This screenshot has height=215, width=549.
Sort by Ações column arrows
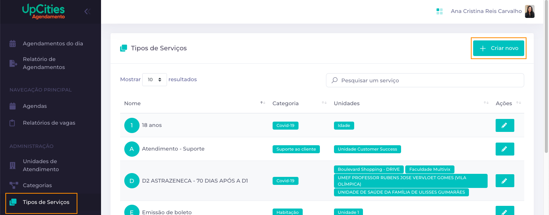518,103
